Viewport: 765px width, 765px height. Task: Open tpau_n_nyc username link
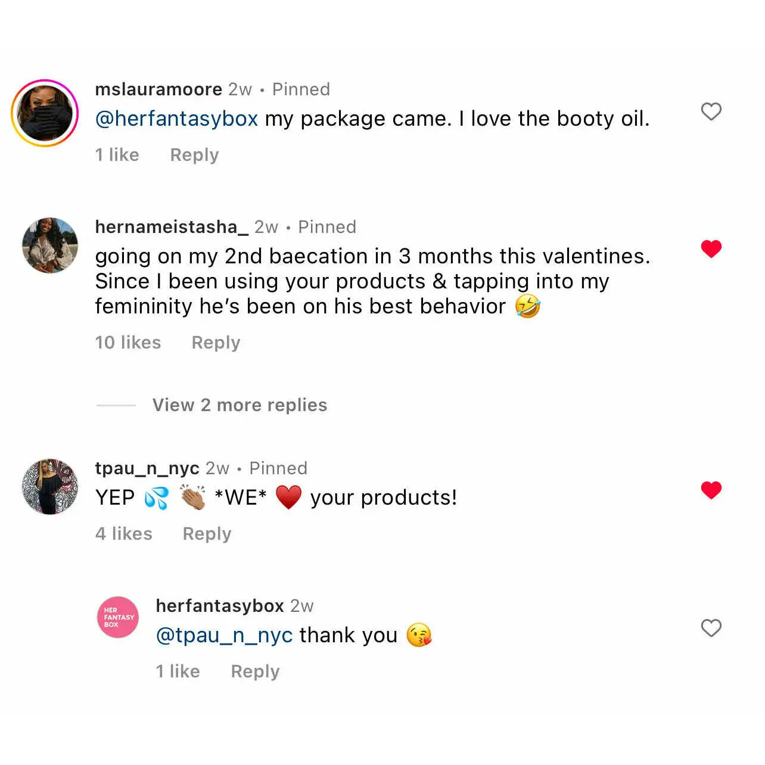[147, 468]
